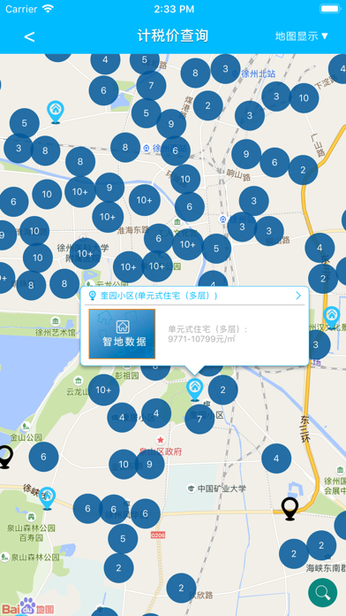346x616 pixels.
Task: Open cluster 10 on 金山东路
Action: [124, 465]
